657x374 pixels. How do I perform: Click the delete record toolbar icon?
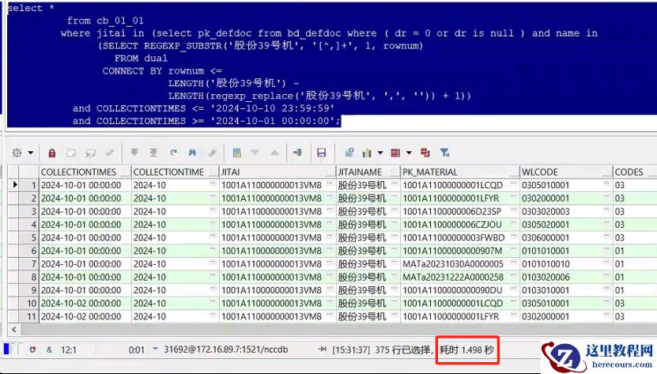90,153
